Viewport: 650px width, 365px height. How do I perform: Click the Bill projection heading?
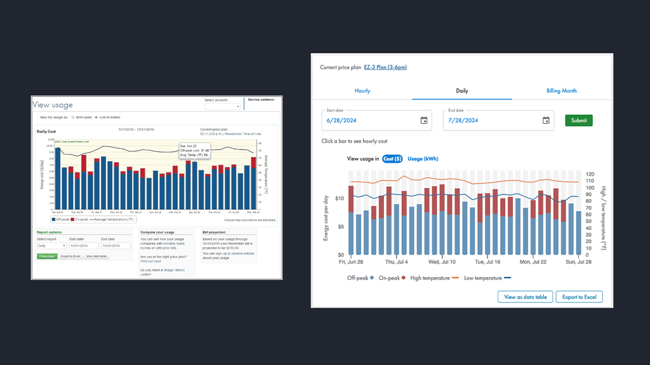(x=214, y=232)
